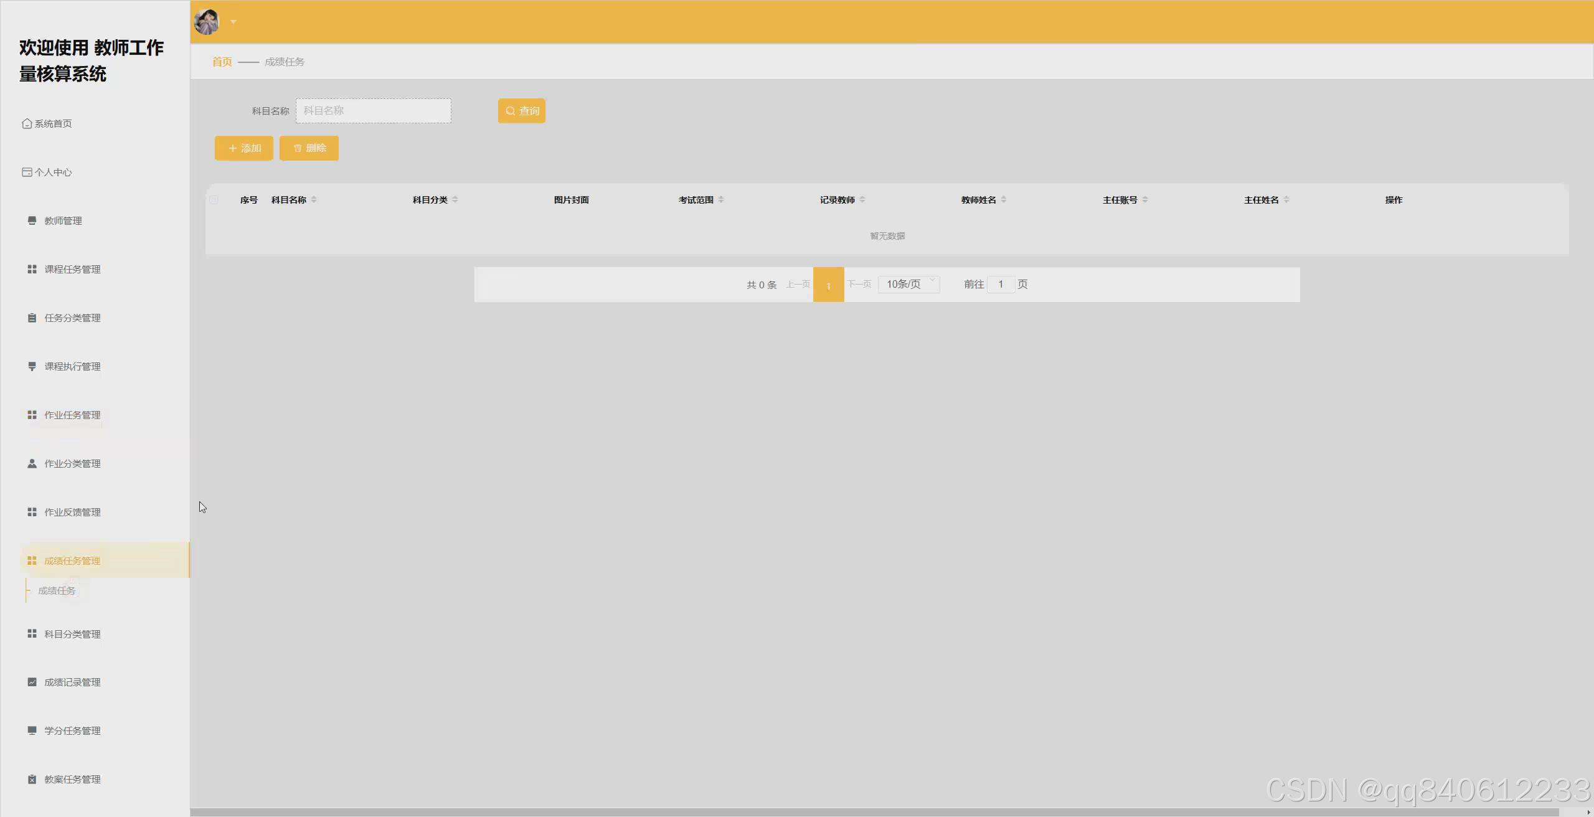The width and height of the screenshot is (1594, 817).
Task: Sort by 主任账号 column arrows
Action: (x=1145, y=200)
